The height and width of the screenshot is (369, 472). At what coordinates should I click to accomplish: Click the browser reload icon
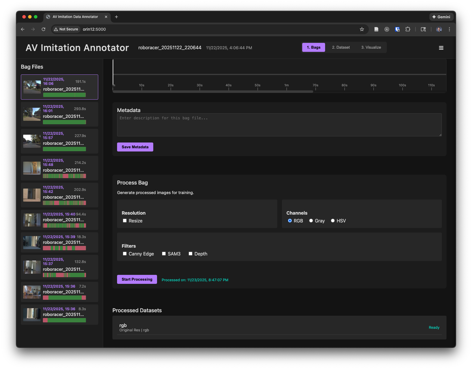[43, 29]
